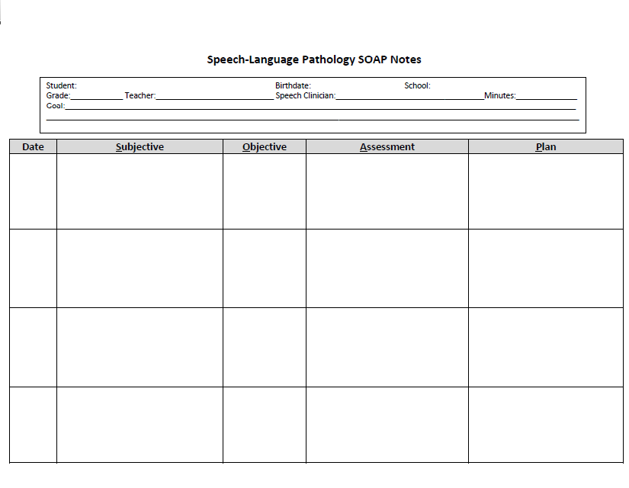Select the Speech-Language Pathology SOAP Notes title
629x488 pixels.
[314, 59]
